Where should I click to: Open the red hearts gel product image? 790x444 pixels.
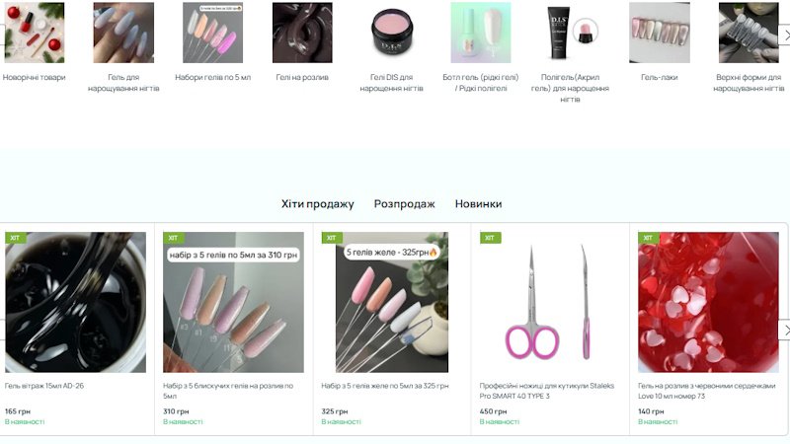tap(708, 302)
